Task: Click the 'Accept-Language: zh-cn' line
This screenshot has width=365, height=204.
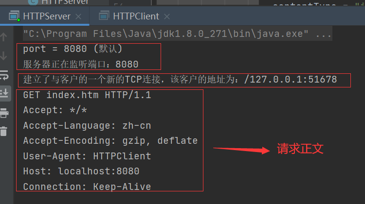Action: pos(87,126)
